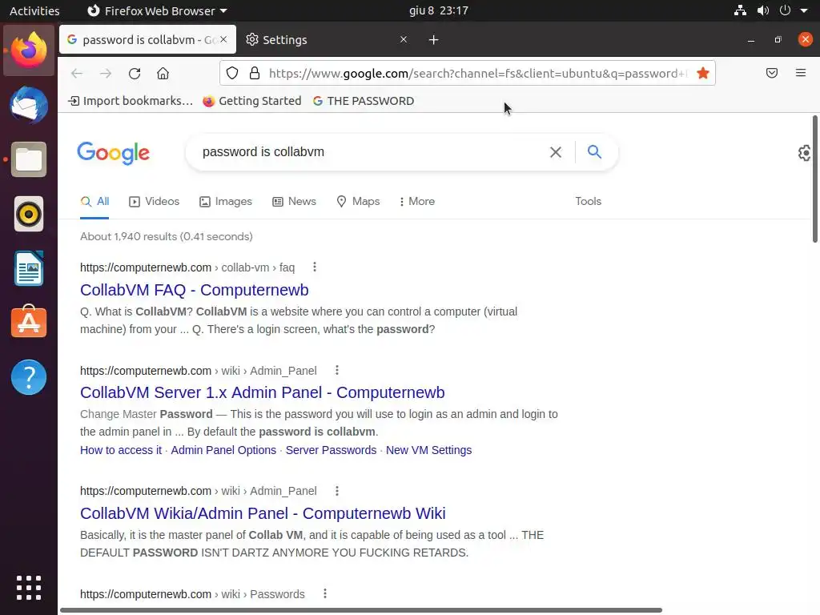Follow the 'New VM Settings' sitelink
The image size is (820, 615).
429,450
